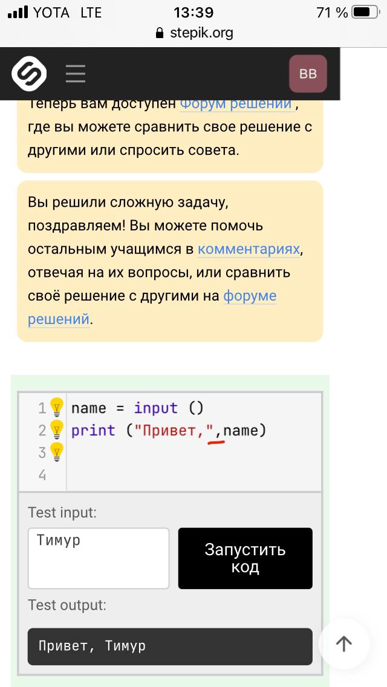Run code with Запустить код button
This screenshot has width=387, height=687.
(x=245, y=558)
